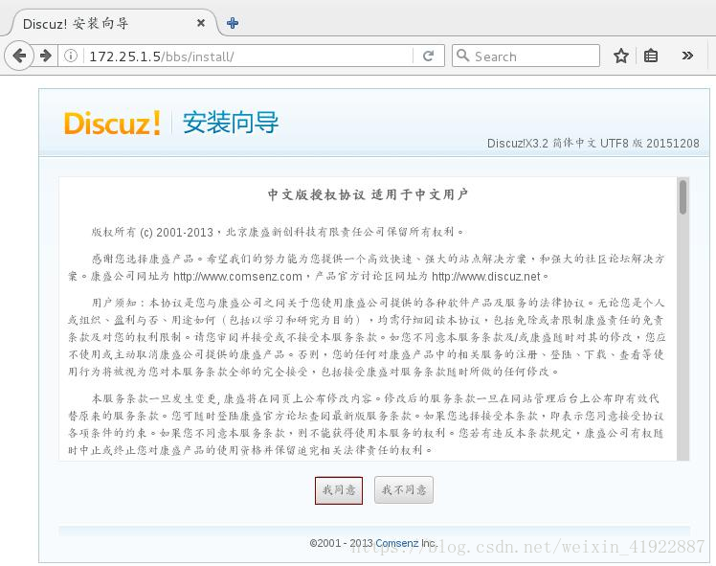Click the 安装向导 title text
This screenshot has width=716, height=566.
tap(231, 123)
